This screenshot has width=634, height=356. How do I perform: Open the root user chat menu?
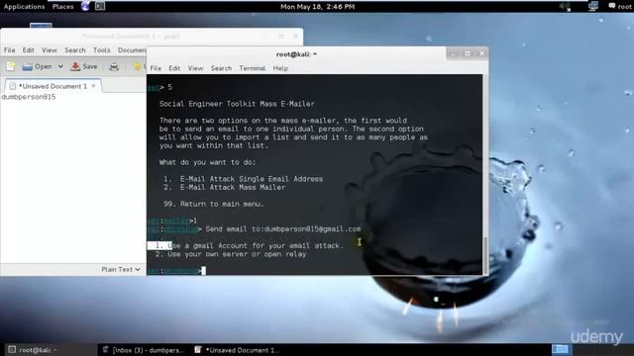coord(620,6)
